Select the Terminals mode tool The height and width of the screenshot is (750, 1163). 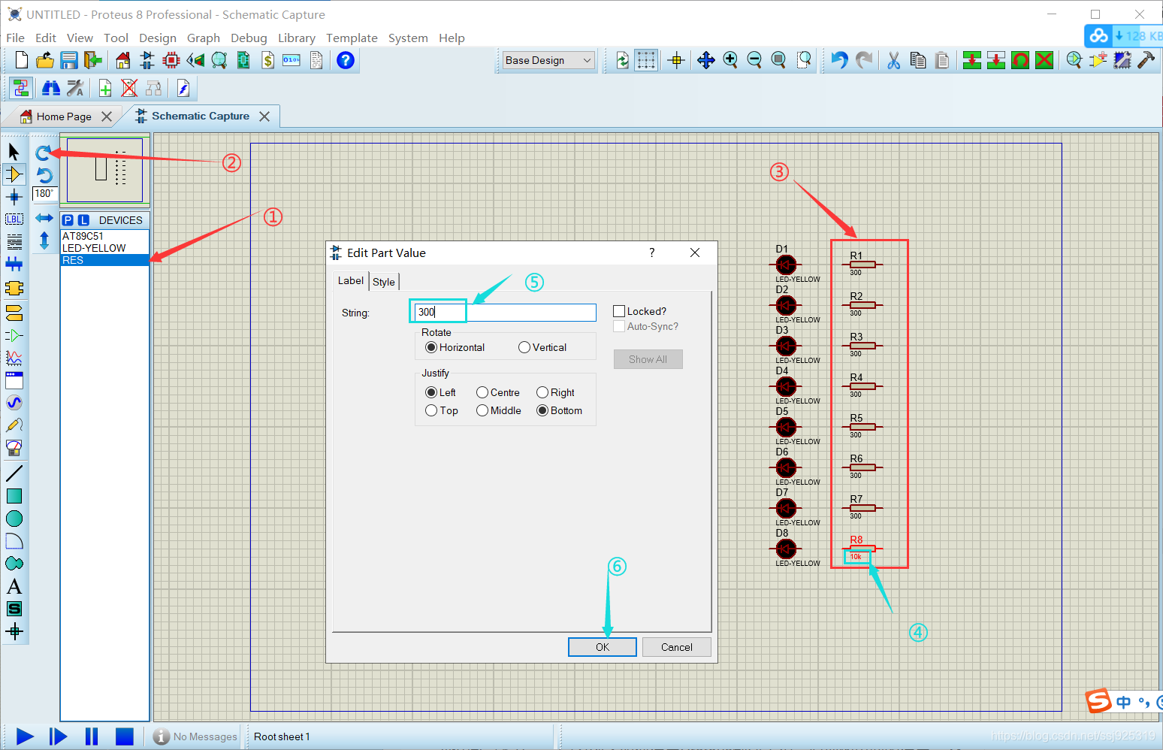click(x=14, y=313)
